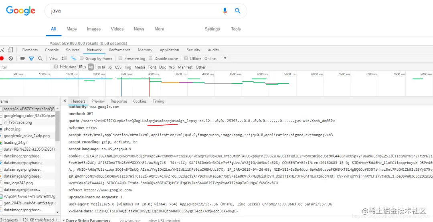433x222 pixels.
Task: Open the Online throttling dropdown
Action: (x=215, y=59)
